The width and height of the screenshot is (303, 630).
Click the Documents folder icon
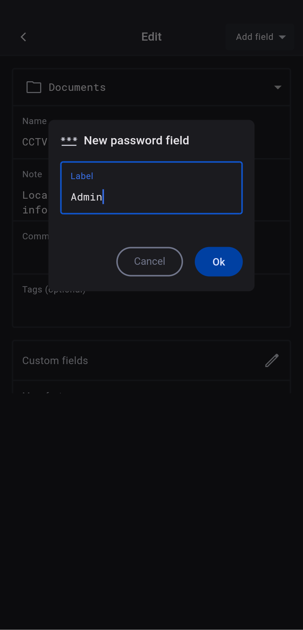34,87
